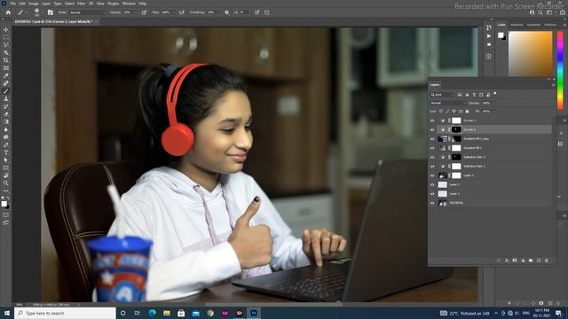Screen dimensions: 568x319
Task: Select the Eraser tool
Action: click(6, 114)
